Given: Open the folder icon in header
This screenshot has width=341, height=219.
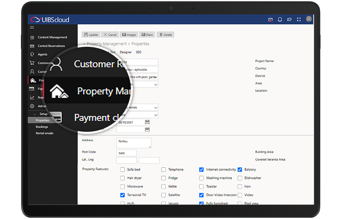Looking at the screenshot, I should [x=289, y=20].
